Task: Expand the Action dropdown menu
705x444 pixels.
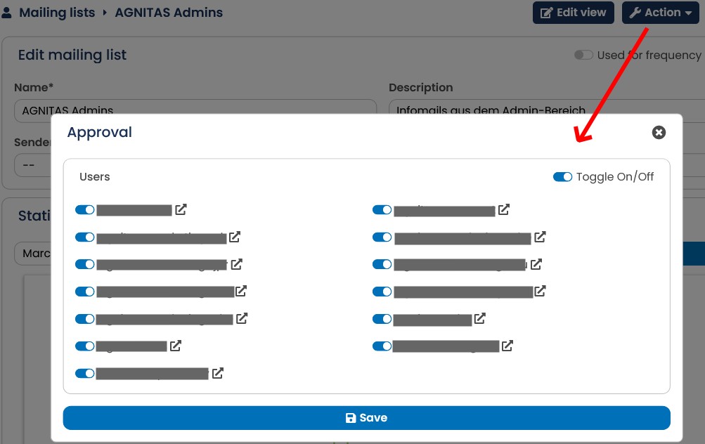Action: (661, 13)
